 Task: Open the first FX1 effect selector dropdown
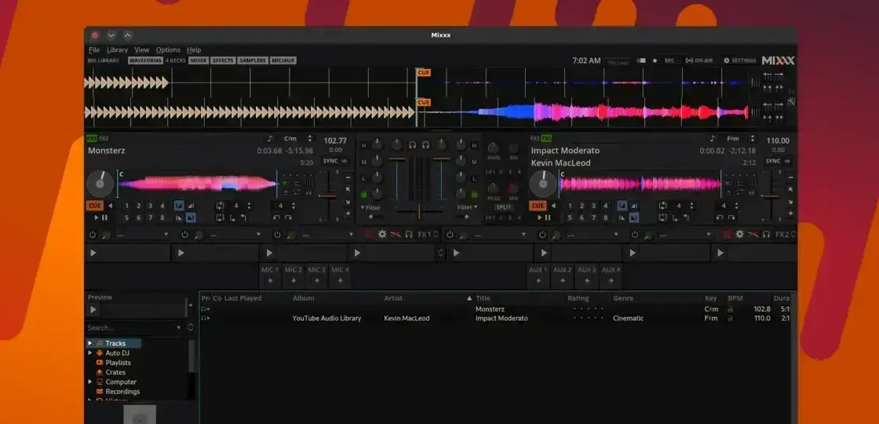141,235
